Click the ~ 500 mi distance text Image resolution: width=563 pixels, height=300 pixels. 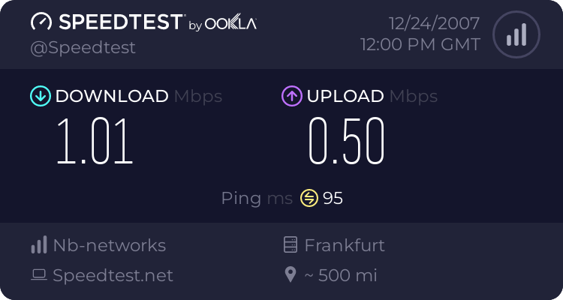tap(340, 275)
